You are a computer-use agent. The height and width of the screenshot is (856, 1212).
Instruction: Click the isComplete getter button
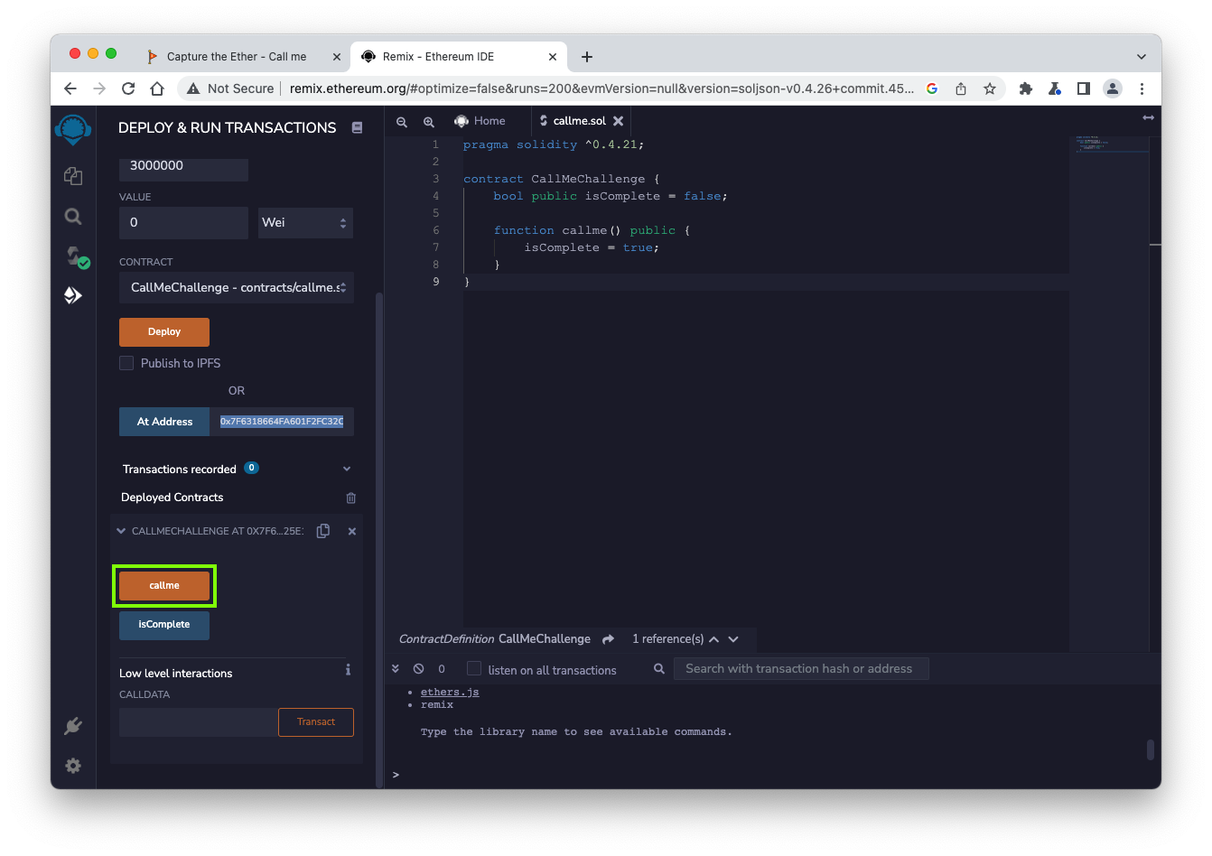[x=164, y=625]
